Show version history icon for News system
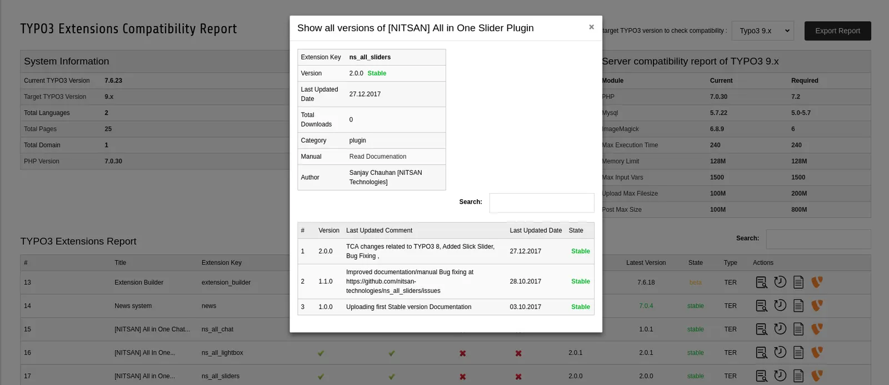The height and width of the screenshot is (385, 889). pyautogui.click(x=780, y=305)
